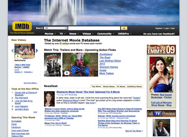Play the zombie clown trailer video

click(80, 65)
